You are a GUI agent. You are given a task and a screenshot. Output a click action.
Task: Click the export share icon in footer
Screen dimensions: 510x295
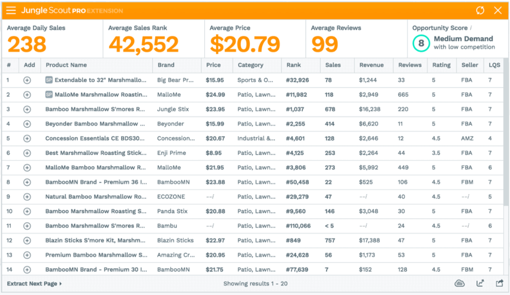click(x=499, y=283)
